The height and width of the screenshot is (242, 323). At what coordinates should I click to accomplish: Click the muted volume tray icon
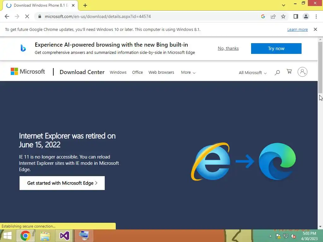pos(293,236)
